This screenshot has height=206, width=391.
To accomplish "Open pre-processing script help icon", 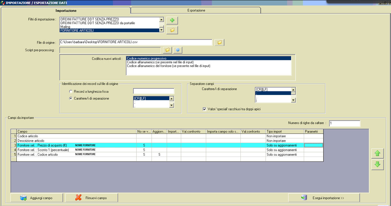I will pos(178,50).
